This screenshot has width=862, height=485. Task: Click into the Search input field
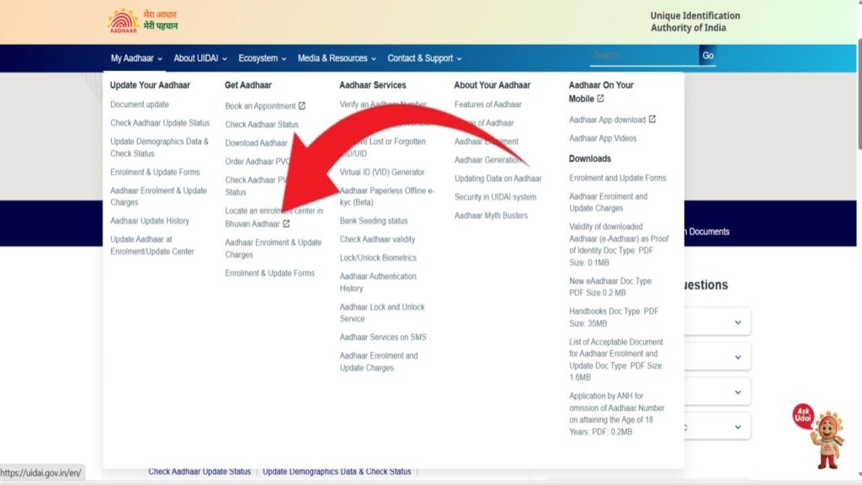click(643, 56)
